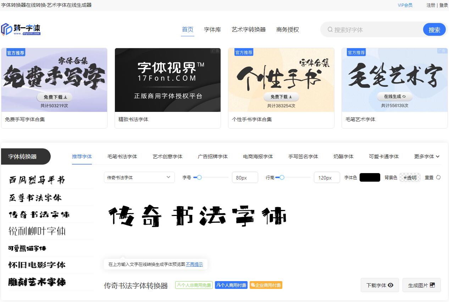Select the 可爱卡通字体 category tab
449x302 pixels.
tap(384, 156)
